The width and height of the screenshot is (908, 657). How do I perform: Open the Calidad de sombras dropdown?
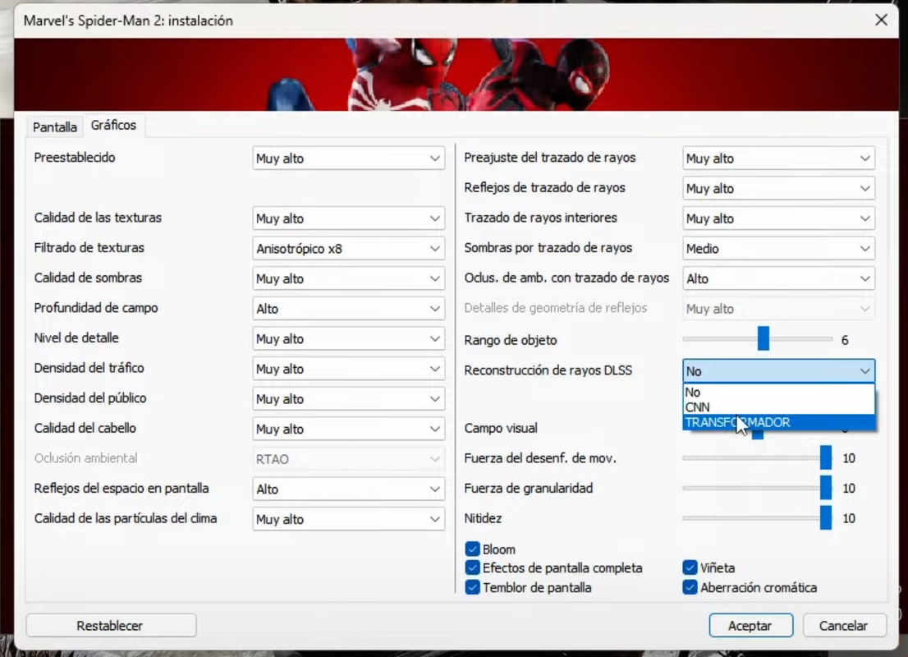click(349, 278)
